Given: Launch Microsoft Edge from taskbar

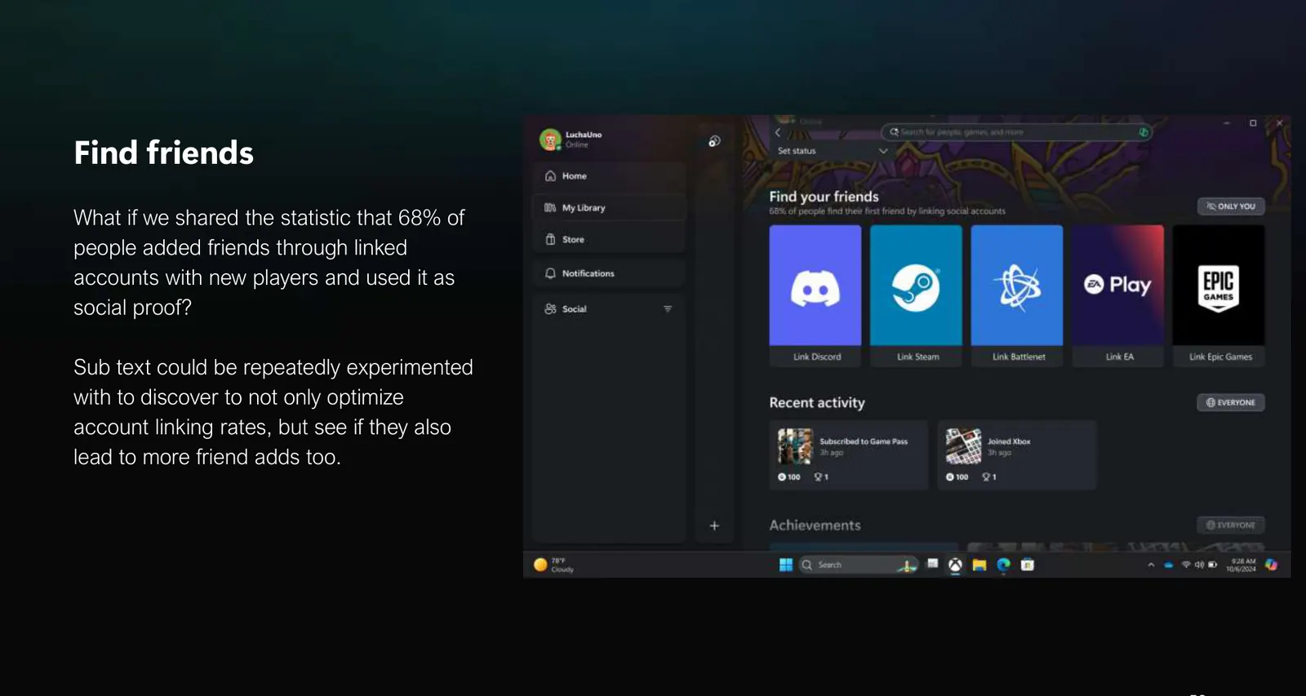Looking at the screenshot, I should pyautogui.click(x=1003, y=565).
